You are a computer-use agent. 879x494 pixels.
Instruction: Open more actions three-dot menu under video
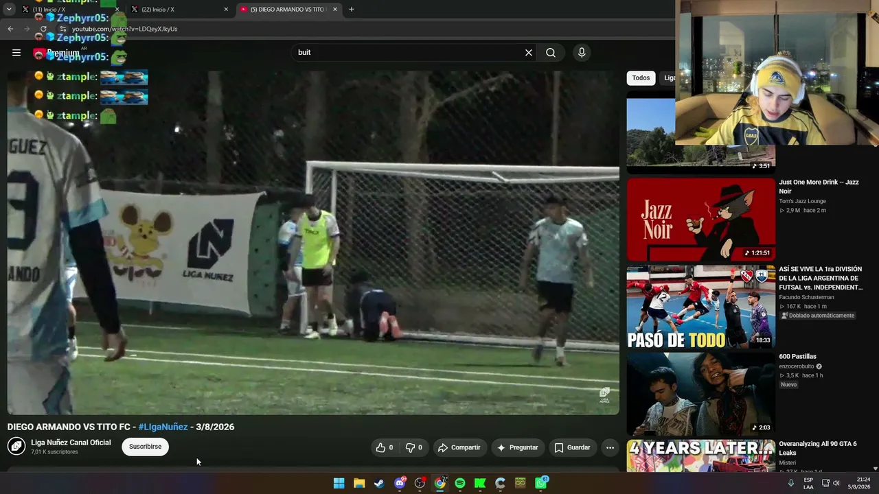pyautogui.click(x=610, y=447)
